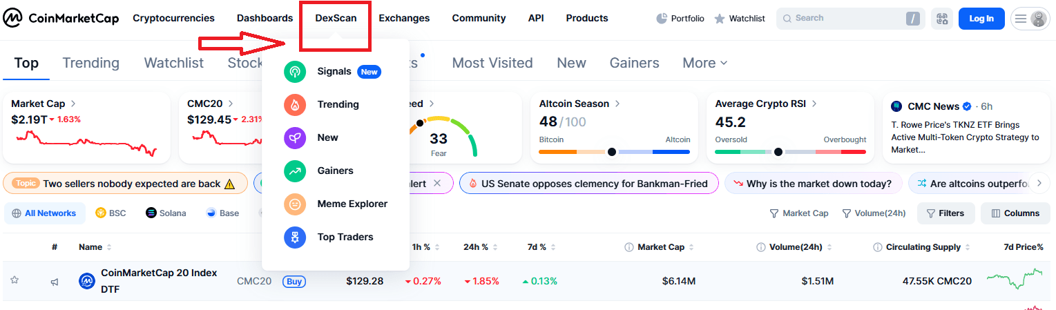Click the Altcoin Season slider indicator
The image size is (1056, 310).
coord(611,152)
